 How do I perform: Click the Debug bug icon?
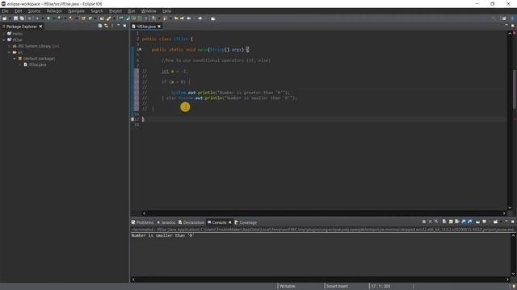pyautogui.click(x=37, y=19)
